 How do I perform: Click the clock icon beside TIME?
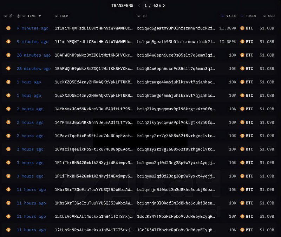tap(18, 16)
